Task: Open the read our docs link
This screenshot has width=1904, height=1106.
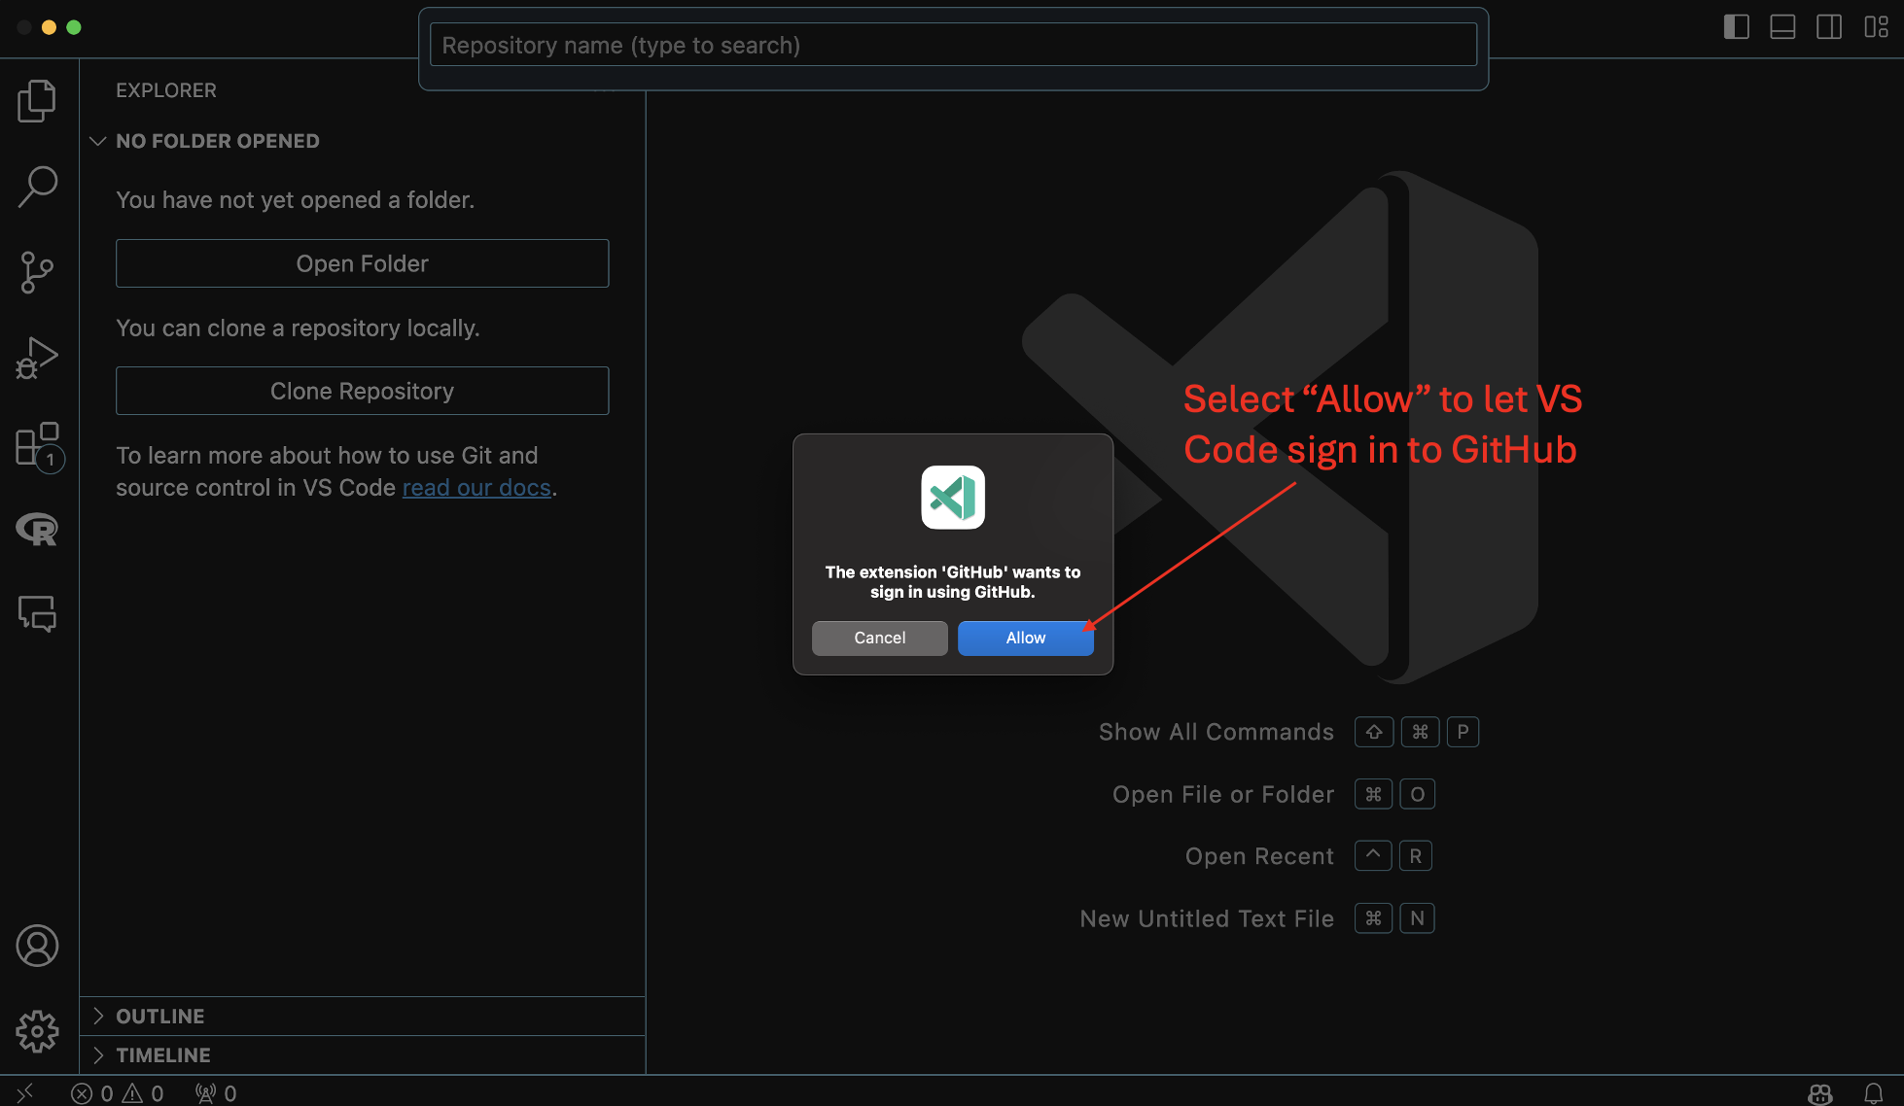Action: (476, 488)
